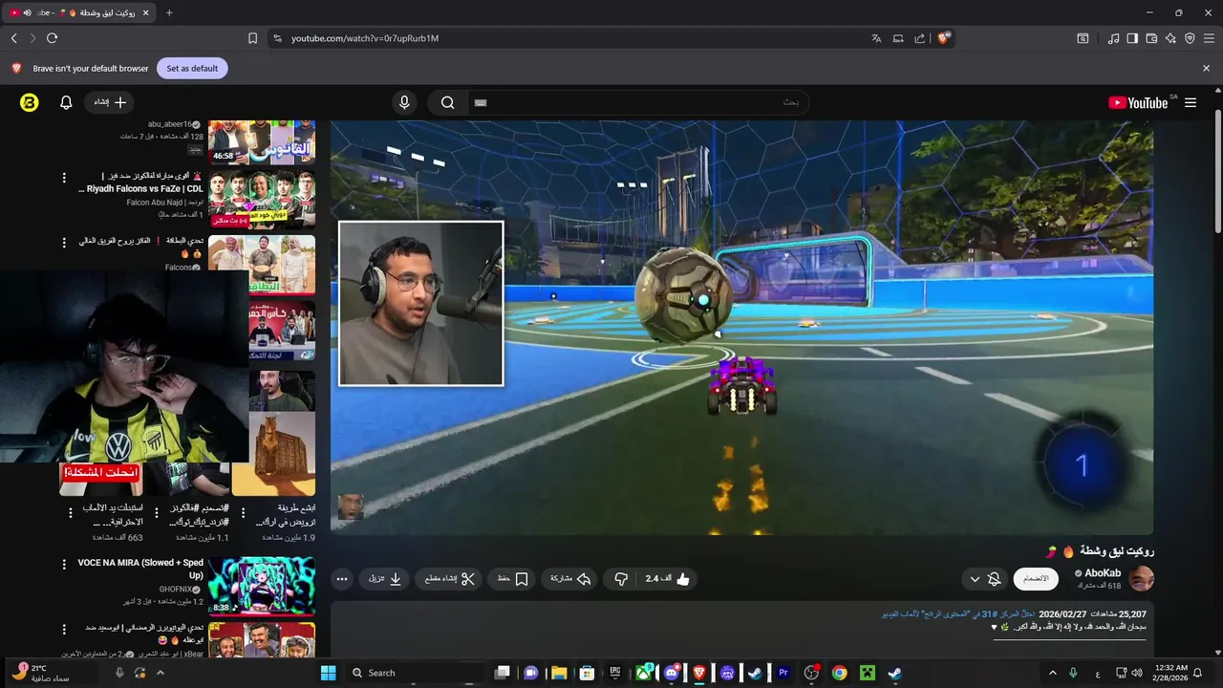1223x688 pixels.
Task: Open the weather widget showing 21°C
Action: [x=40, y=673]
